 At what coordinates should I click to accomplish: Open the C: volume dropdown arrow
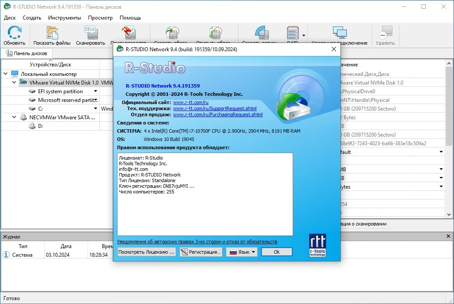[95, 108]
